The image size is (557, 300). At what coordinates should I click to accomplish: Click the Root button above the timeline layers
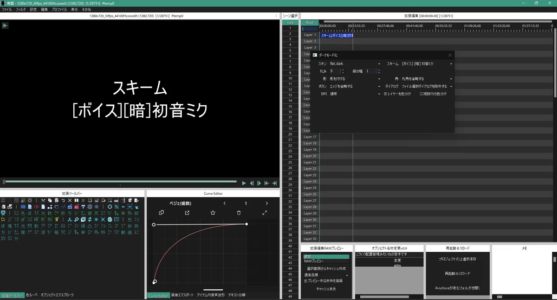point(310,22)
